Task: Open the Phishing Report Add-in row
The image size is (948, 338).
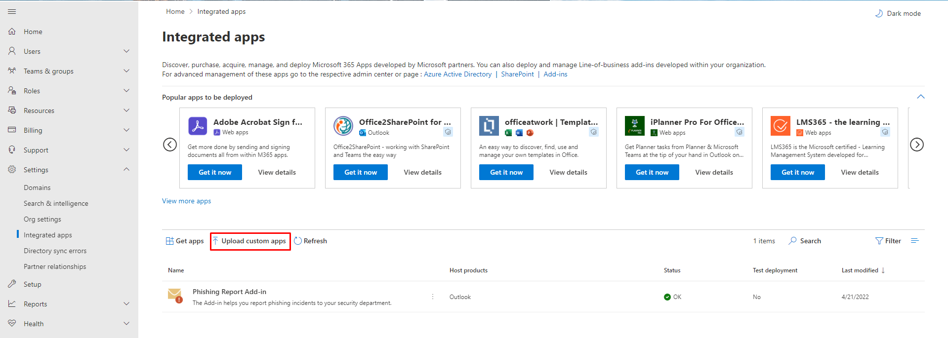Action: [543, 297]
